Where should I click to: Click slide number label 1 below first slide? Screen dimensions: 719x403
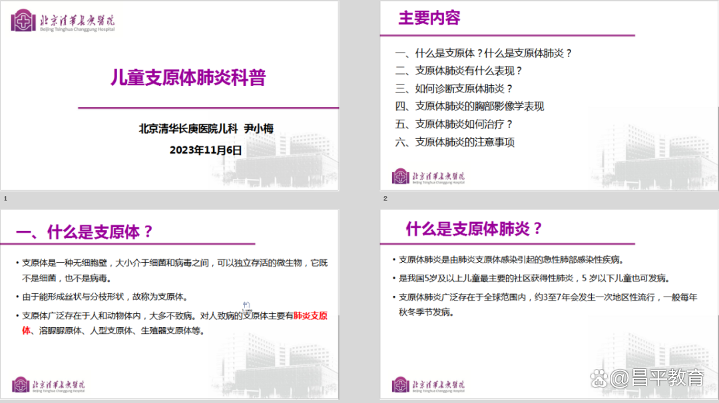point(6,199)
